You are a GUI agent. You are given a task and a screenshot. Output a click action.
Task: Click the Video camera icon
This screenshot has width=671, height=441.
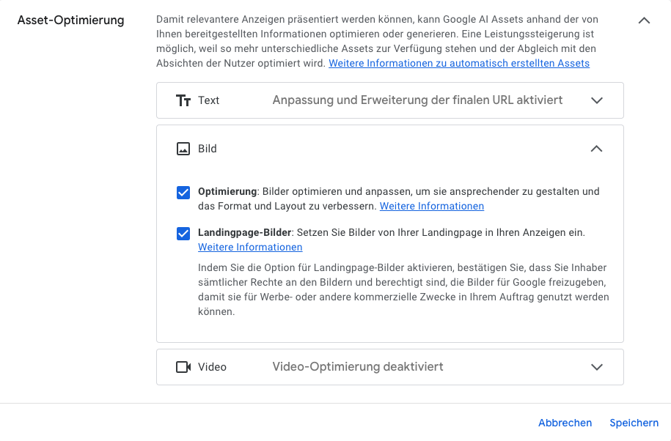pos(183,367)
